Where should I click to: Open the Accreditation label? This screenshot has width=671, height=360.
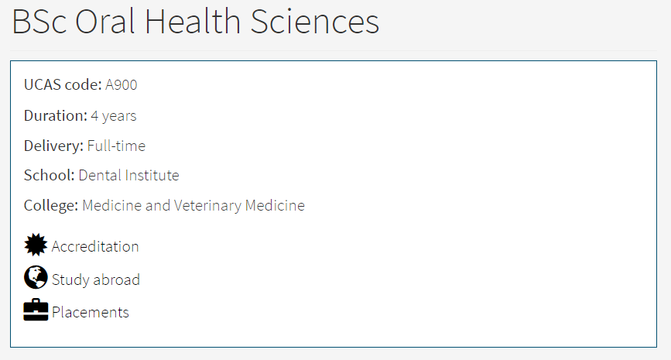95,246
